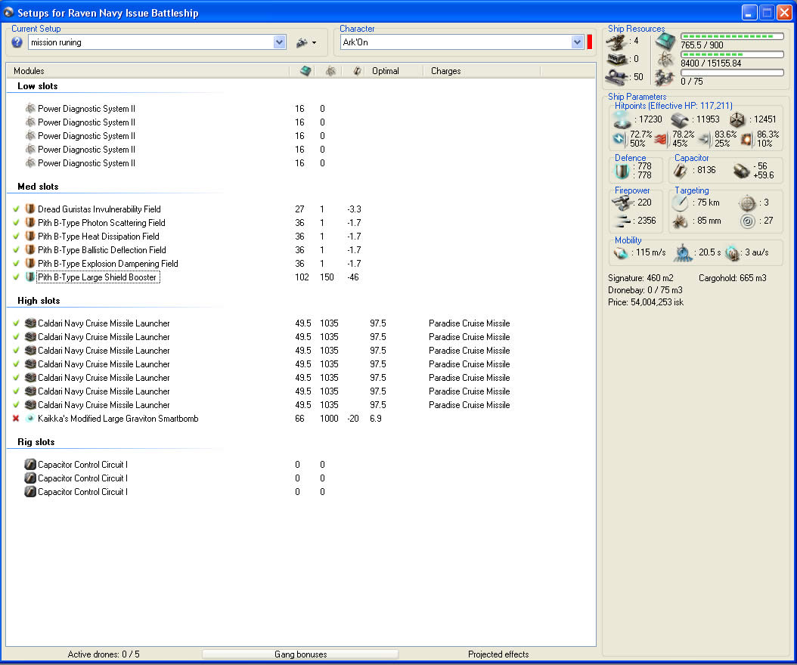Toggle the first Caldari Navy Cruise Missile Launcher checkmark
Viewport: 797px width, 665px height.
coord(17,323)
